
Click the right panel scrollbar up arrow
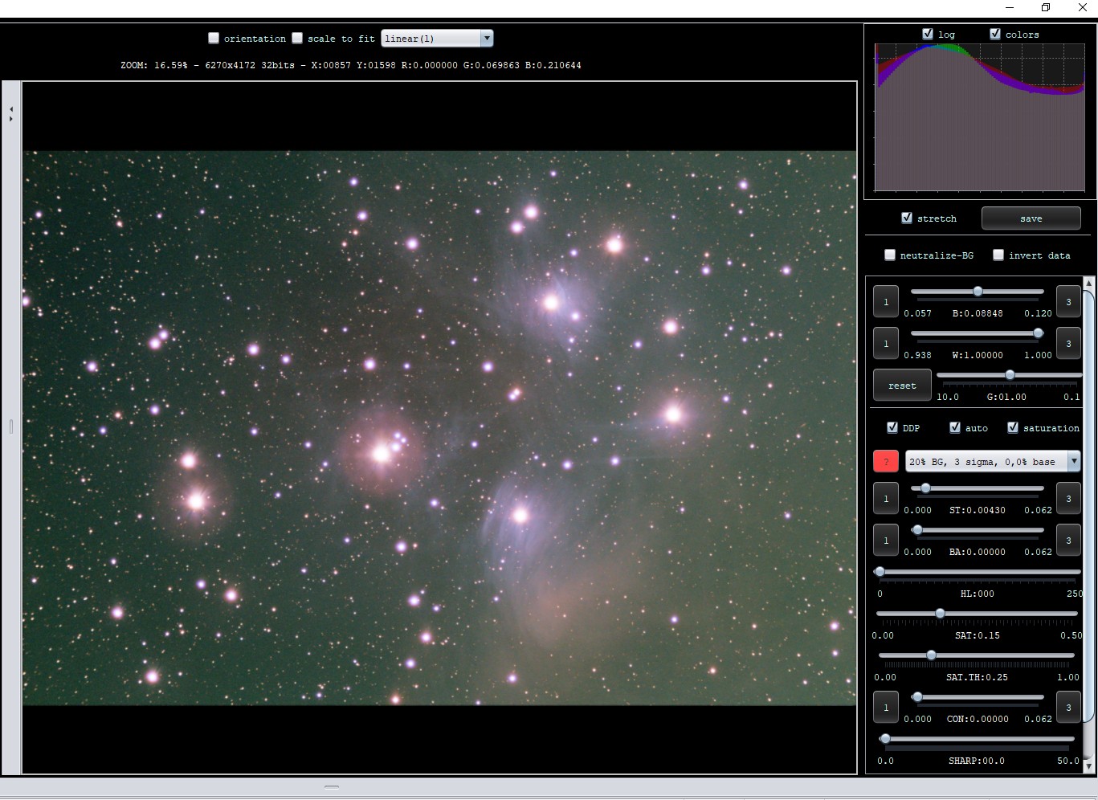pyautogui.click(x=1090, y=282)
